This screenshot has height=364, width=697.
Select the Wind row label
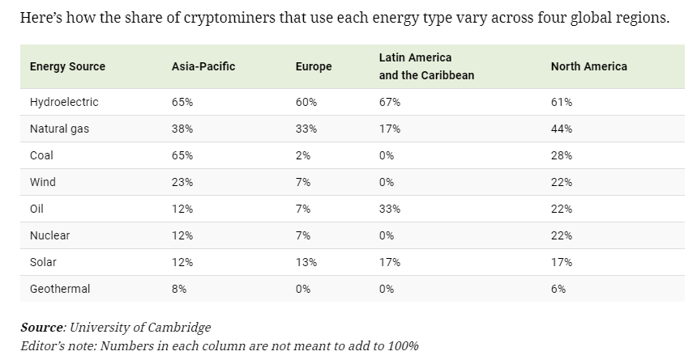(42, 182)
